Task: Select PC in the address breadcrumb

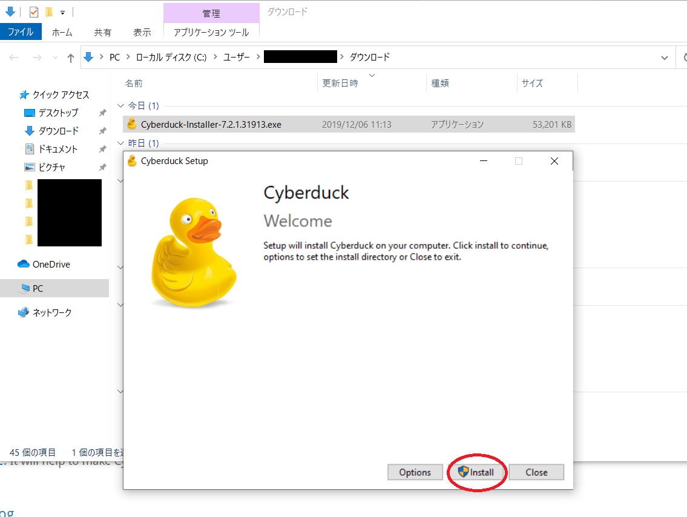Action: 114,58
